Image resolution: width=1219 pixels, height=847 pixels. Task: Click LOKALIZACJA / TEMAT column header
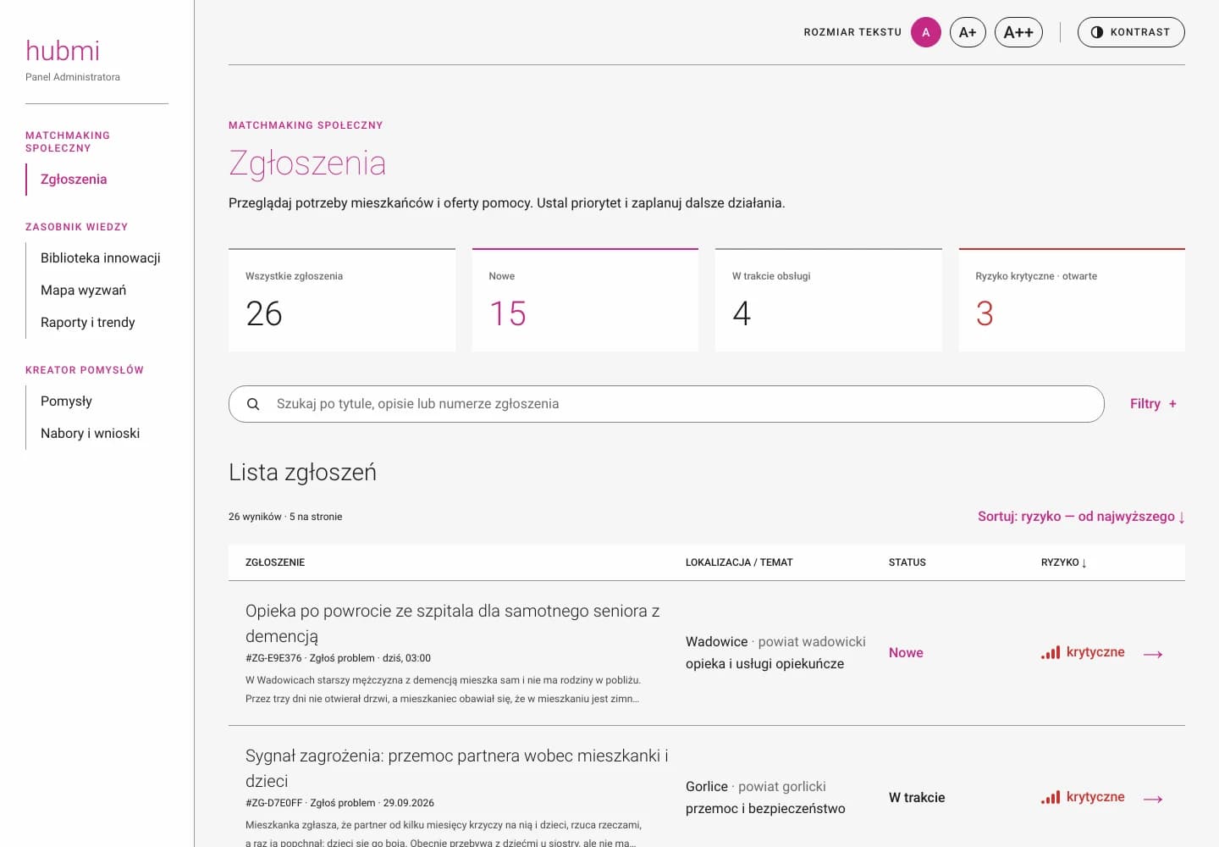739,562
